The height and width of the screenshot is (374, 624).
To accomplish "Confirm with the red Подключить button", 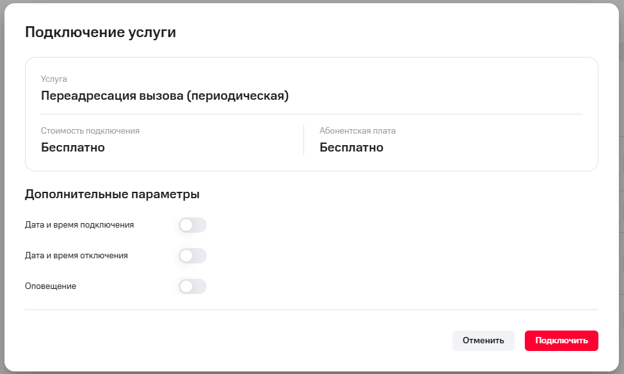I will (x=561, y=341).
